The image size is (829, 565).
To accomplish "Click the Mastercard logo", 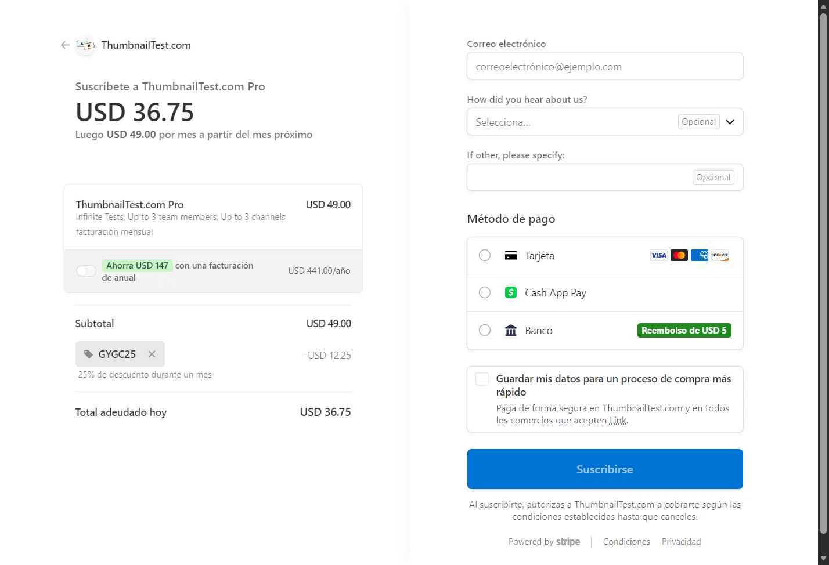I will [x=679, y=255].
